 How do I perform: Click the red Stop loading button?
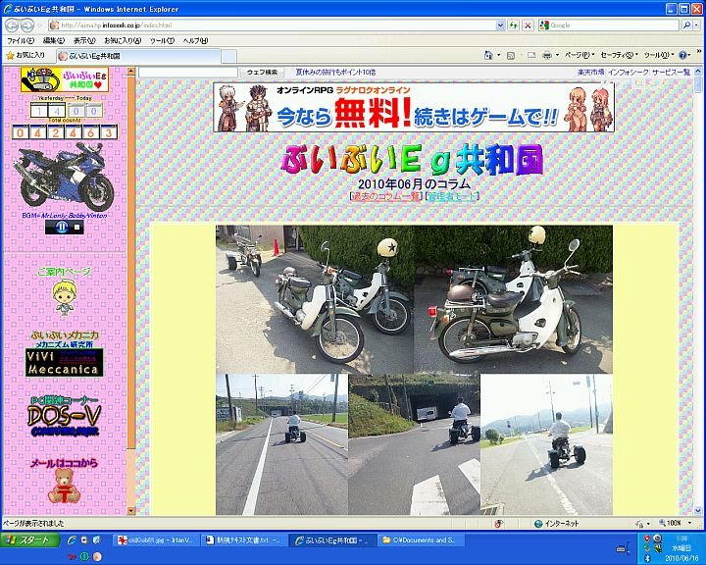[x=528, y=26]
